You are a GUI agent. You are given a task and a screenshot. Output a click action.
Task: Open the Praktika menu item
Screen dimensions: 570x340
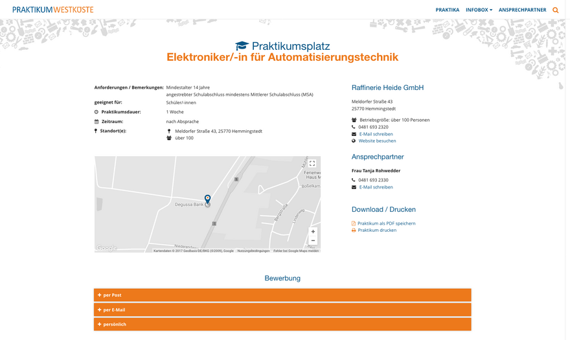coord(447,10)
